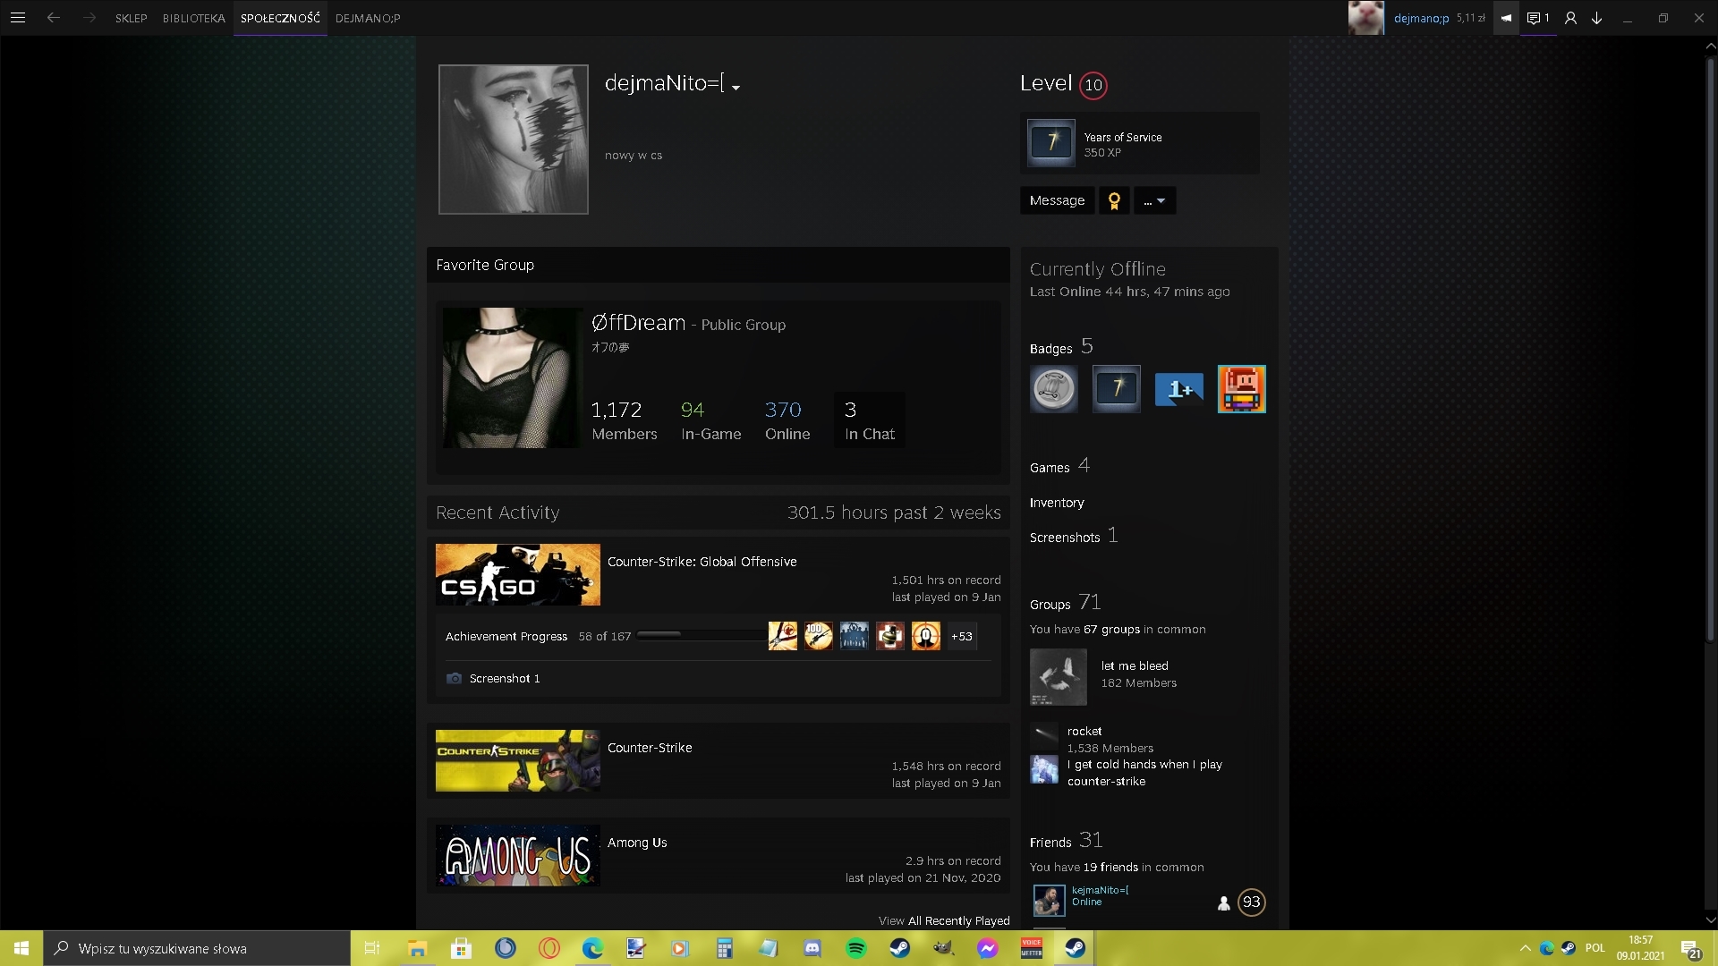Open friend kejmaNito=[ profile
This screenshot has height=966, width=1718.
click(1100, 890)
